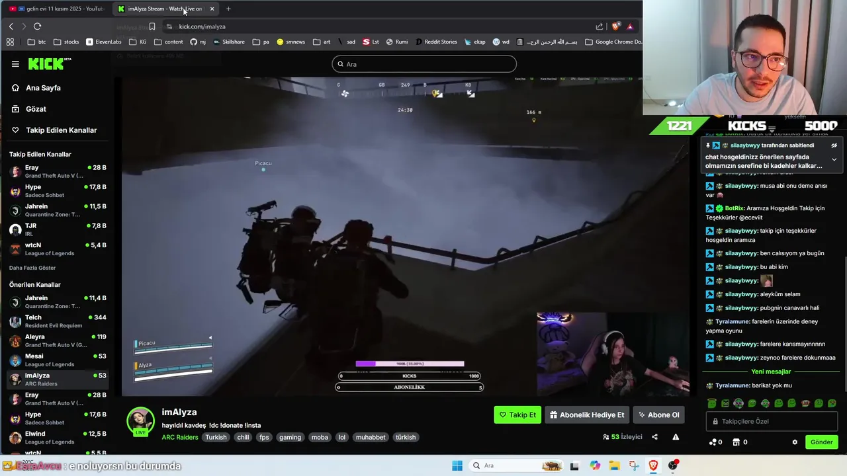Click Brave browser taskbar icon
This screenshot has height=476, width=847.
point(653,465)
